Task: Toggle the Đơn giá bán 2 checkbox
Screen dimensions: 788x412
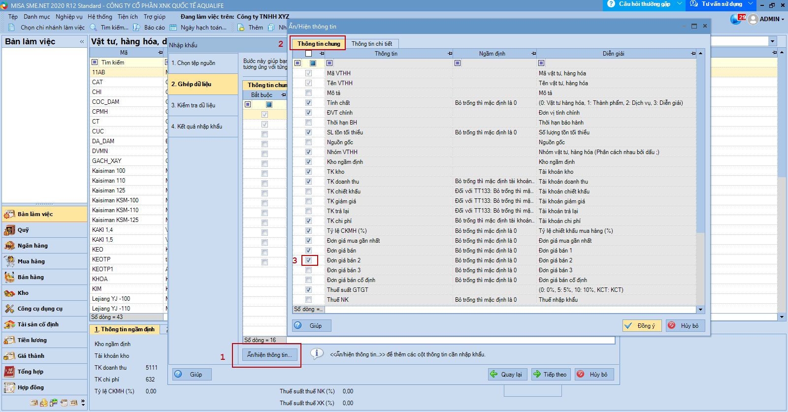Action: (308, 260)
